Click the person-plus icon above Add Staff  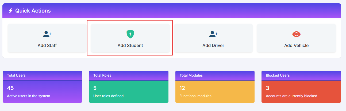[47, 34]
